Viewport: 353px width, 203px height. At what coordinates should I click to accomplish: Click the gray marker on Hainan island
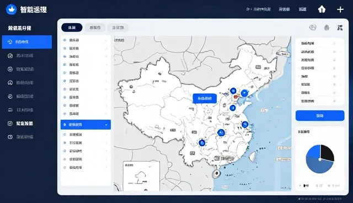[x=217, y=174]
